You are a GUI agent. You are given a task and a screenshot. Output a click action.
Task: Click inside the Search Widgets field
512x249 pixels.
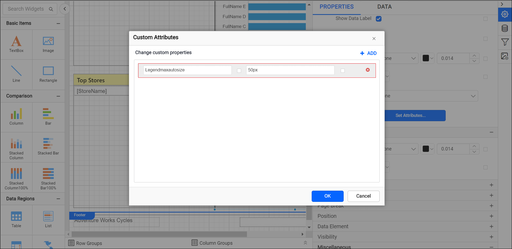pyautogui.click(x=27, y=9)
